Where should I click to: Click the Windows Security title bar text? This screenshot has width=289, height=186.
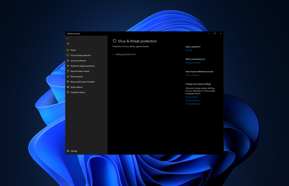pyautogui.click(x=73, y=34)
